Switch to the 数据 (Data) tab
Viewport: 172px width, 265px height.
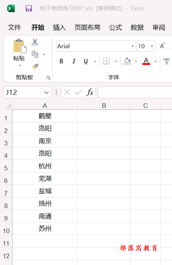click(137, 27)
